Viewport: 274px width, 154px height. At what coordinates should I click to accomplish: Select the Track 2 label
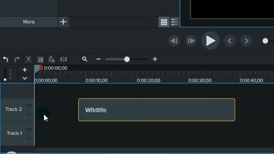[14, 110]
